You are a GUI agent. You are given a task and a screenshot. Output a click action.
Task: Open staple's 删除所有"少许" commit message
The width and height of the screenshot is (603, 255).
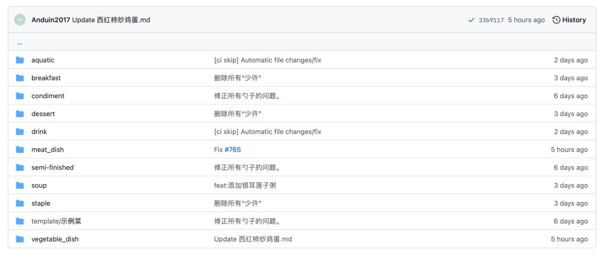coord(238,203)
